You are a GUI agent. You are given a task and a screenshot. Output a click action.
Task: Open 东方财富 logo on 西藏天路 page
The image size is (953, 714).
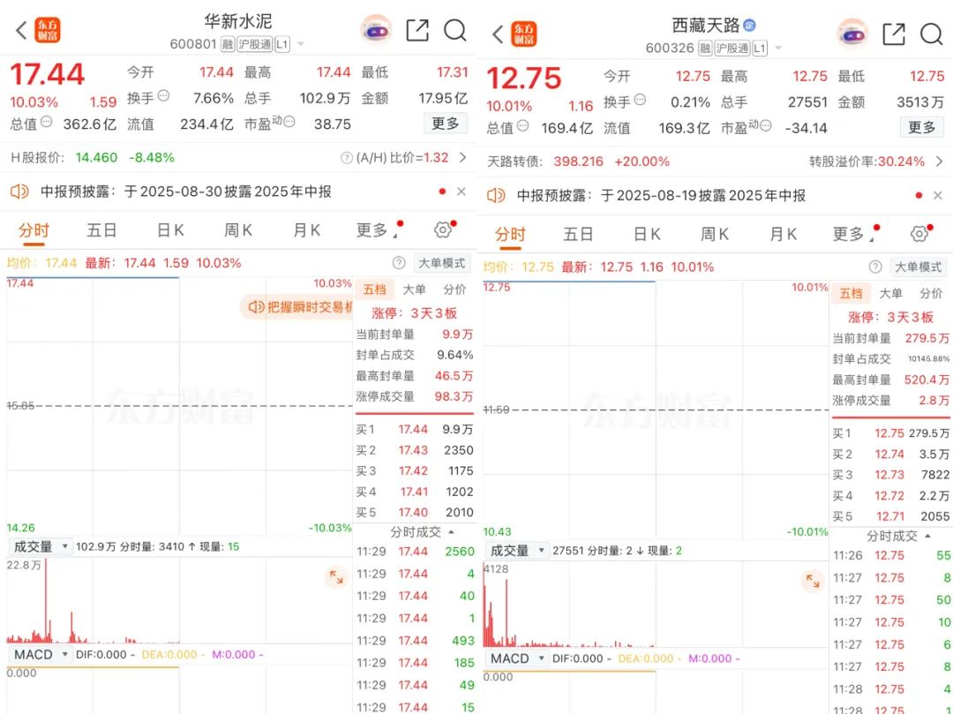click(523, 34)
